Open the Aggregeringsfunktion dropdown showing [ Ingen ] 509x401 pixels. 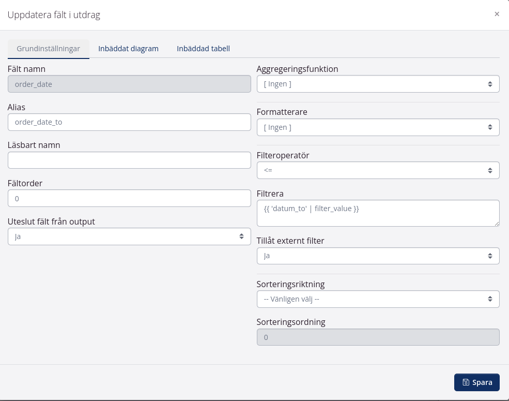(x=378, y=83)
